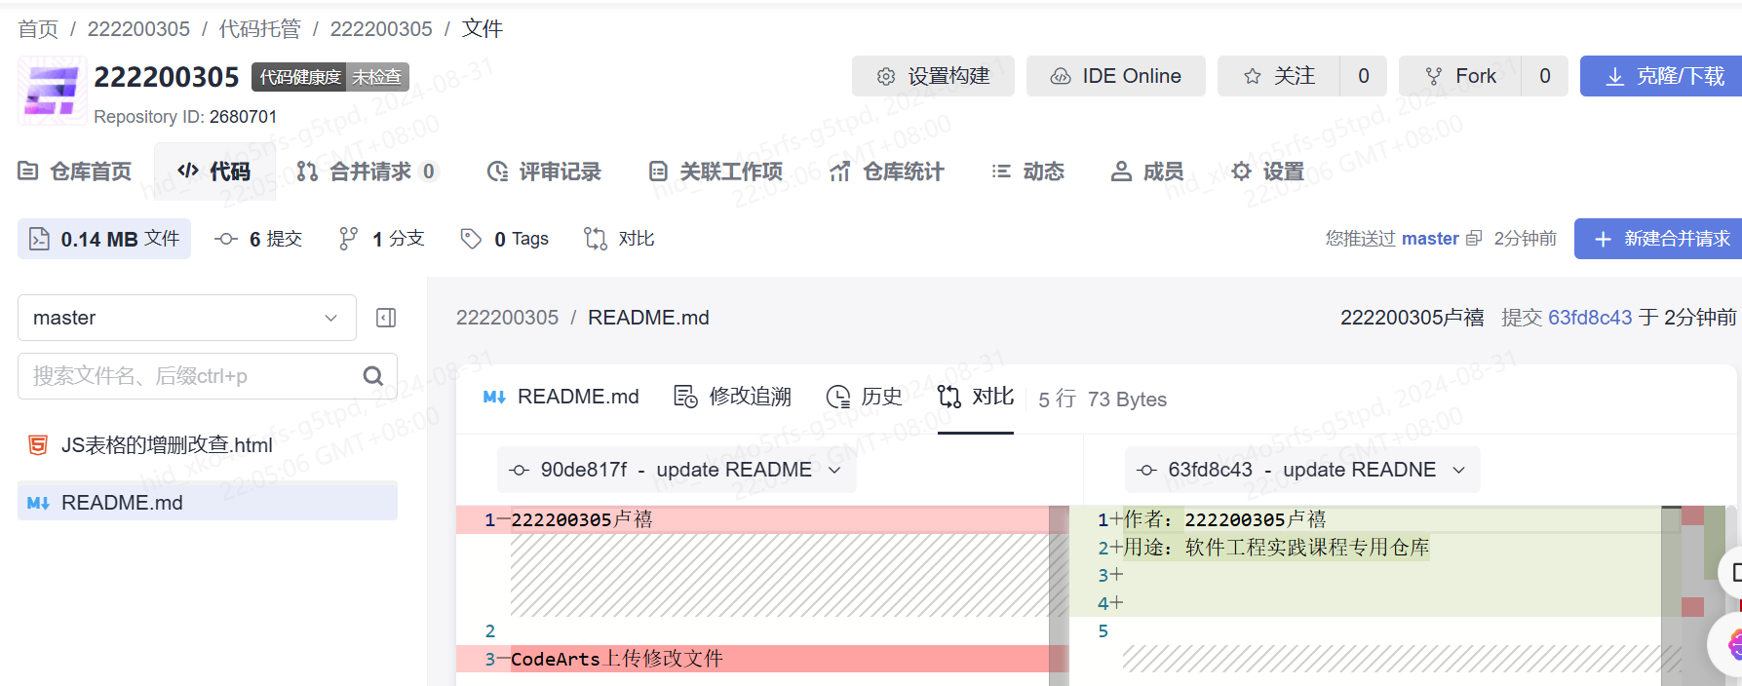The height and width of the screenshot is (686, 1742).
Task: View the 0 Tags list
Action: [504, 239]
